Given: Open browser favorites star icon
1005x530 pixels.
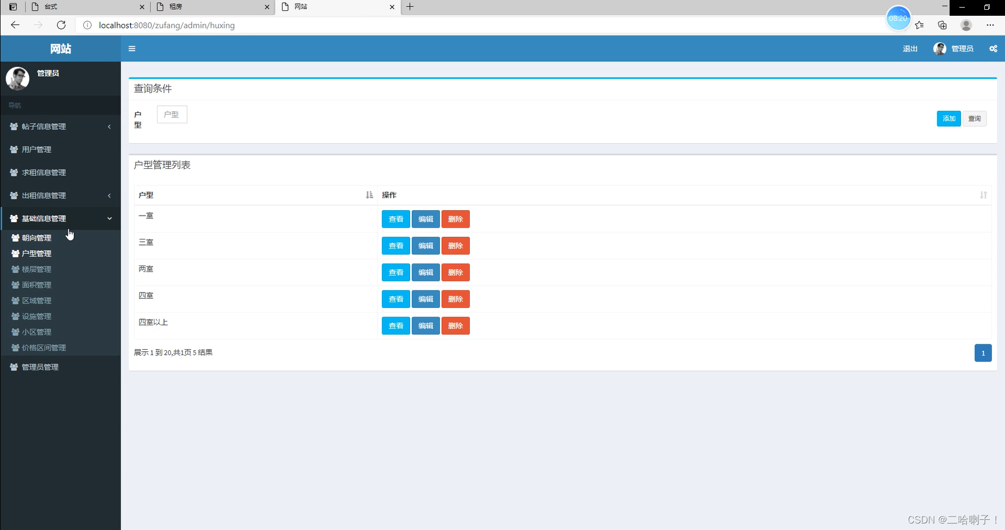Looking at the screenshot, I should (x=919, y=25).
